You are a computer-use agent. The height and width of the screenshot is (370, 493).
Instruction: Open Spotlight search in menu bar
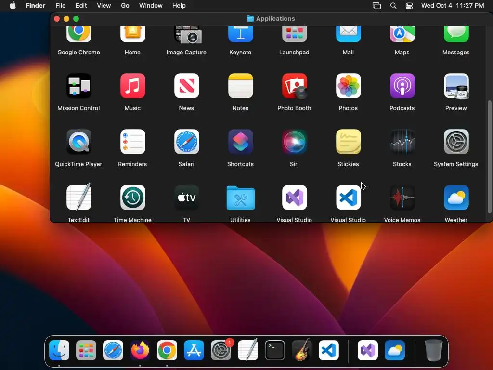click(x=393, y=6)
